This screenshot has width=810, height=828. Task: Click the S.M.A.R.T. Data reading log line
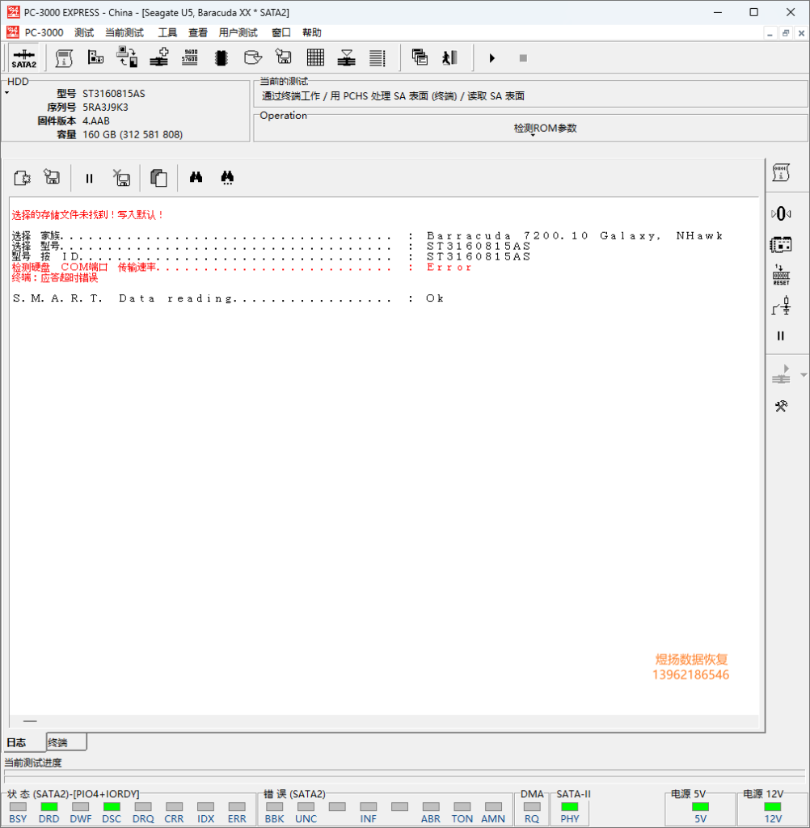pyautogui.click(x=228, y=298)
